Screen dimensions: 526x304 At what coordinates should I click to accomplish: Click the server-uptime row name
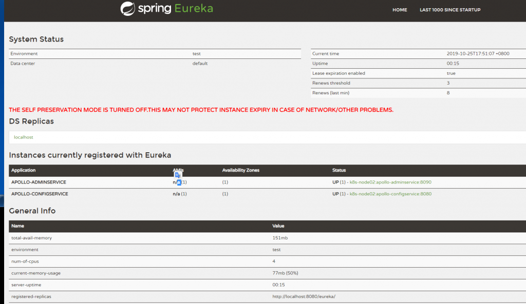pos(26,285)
